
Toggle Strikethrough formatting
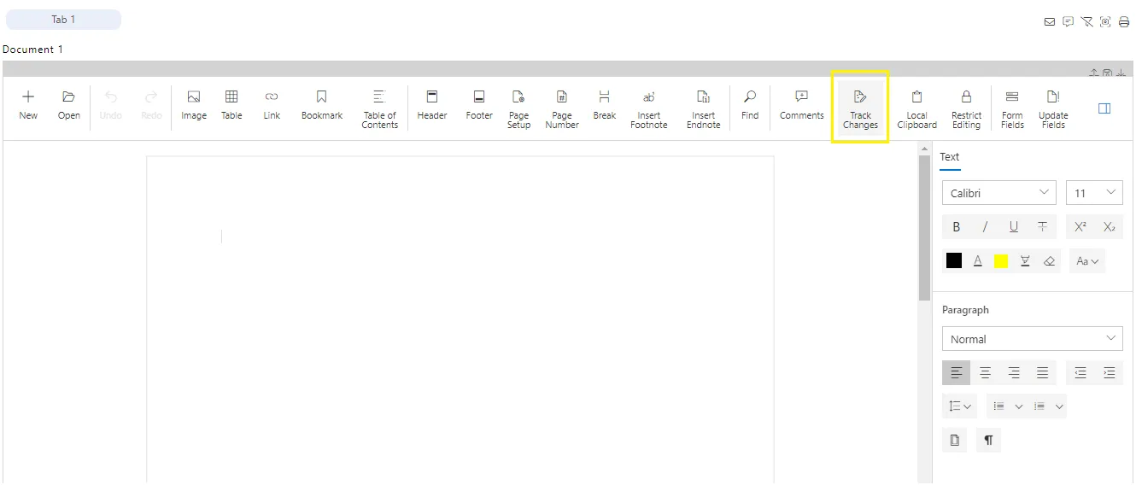(1043, 226)
